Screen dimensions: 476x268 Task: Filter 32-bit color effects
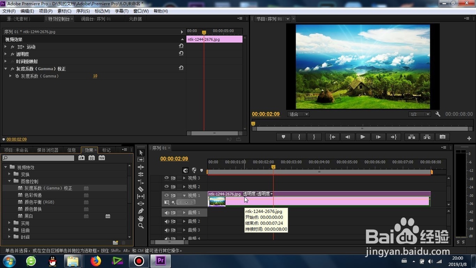(x=92, y=158)
